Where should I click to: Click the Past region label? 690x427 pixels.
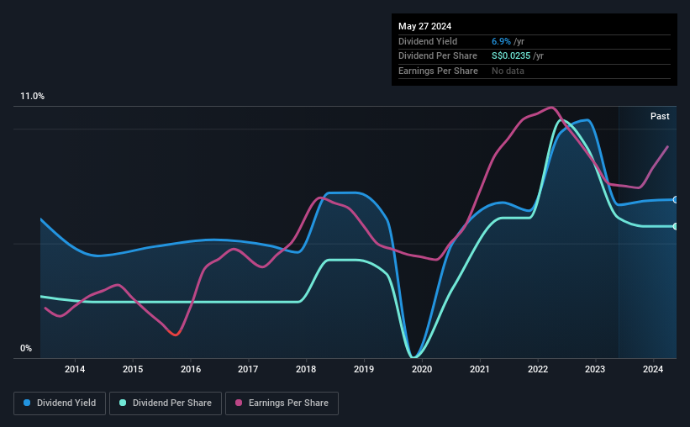pyautogui.click(x=660, y=116)
